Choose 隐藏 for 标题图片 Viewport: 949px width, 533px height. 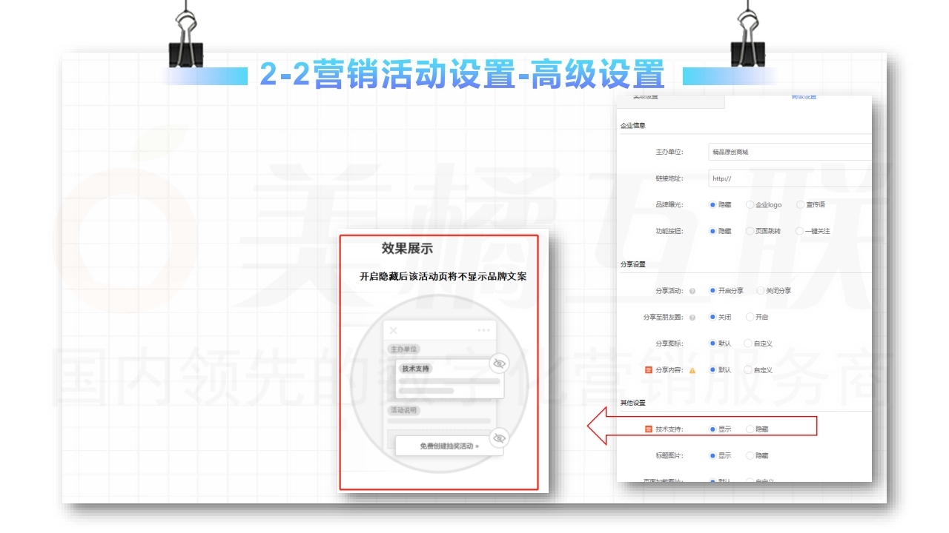(750, 456)
